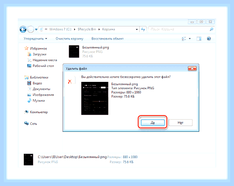Click the change view icon
This screenshot has width=234, height=186.
(184, 38)
